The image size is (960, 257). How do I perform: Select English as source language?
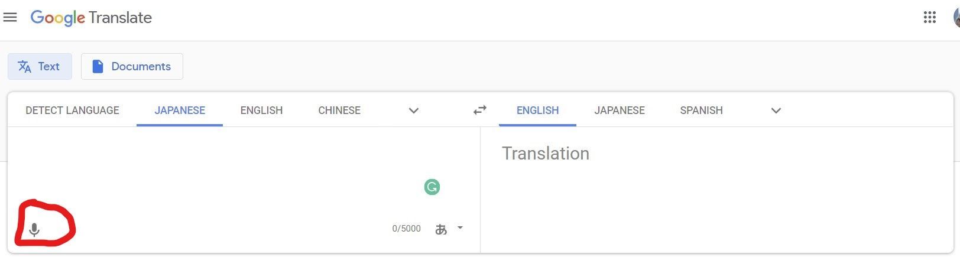(x=261, y=110)
